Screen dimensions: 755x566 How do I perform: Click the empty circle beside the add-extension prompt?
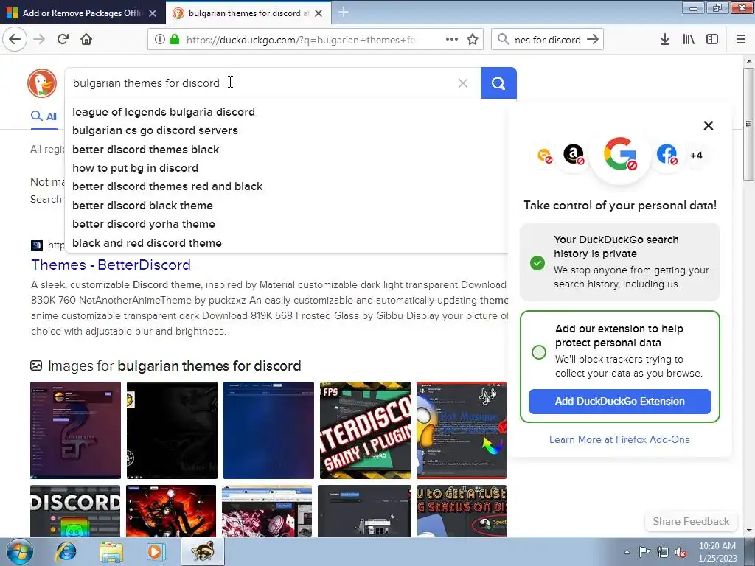(539, 352)
